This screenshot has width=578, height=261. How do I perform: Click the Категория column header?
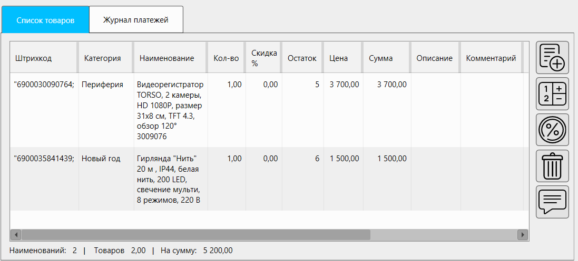tap(103, 58)
